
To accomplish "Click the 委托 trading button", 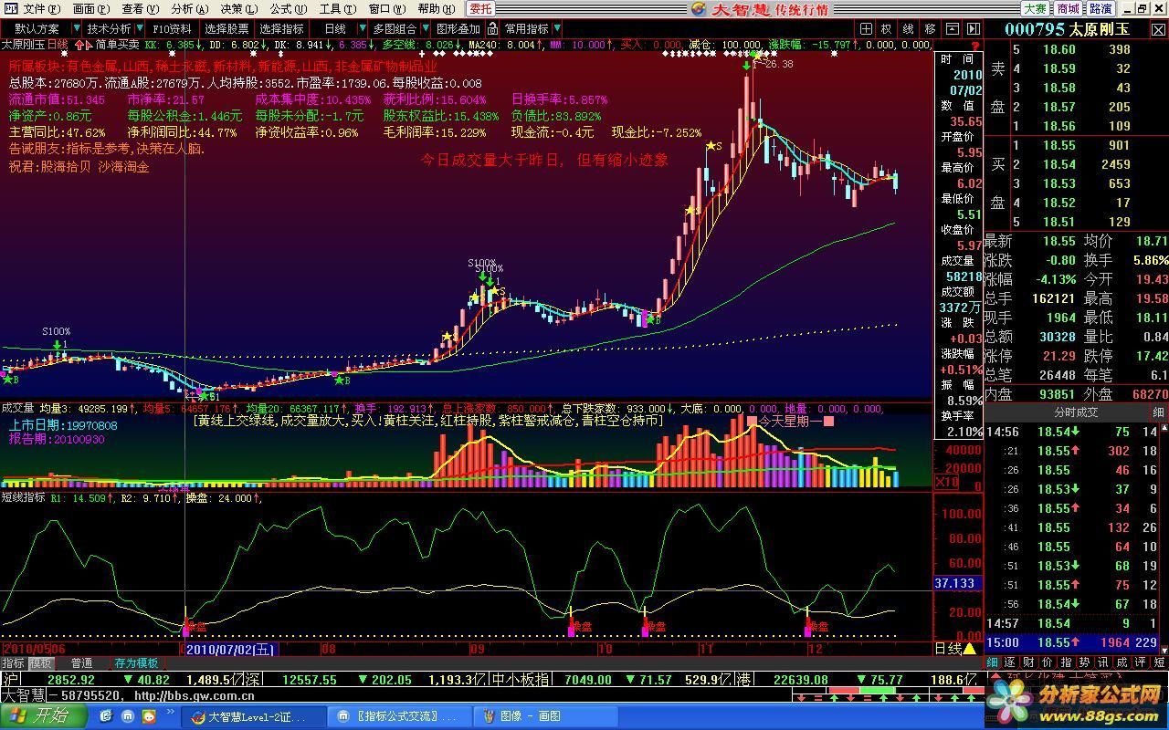I will point(480,8).
